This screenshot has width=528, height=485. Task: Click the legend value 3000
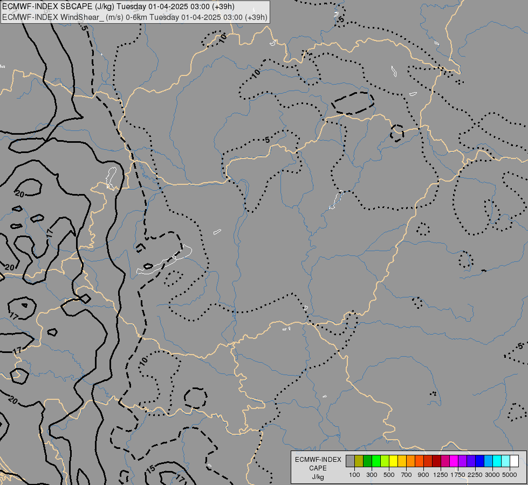click(x=492, y=475)
